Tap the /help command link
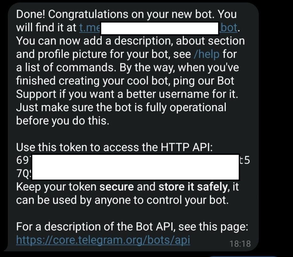This screenshot has height=257, width=293. click(207, 54)
